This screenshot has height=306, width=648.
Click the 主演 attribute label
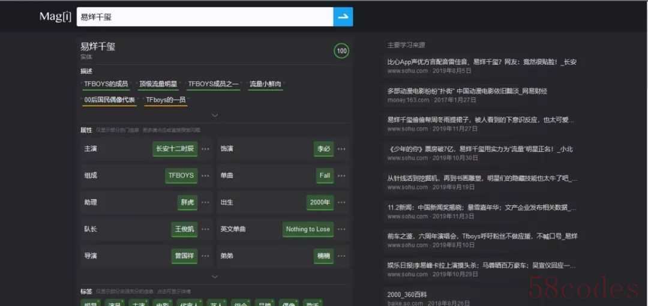91,149
